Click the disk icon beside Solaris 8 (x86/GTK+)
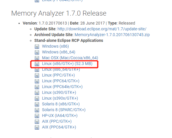 pyautogui.click(x=37, y=104)
